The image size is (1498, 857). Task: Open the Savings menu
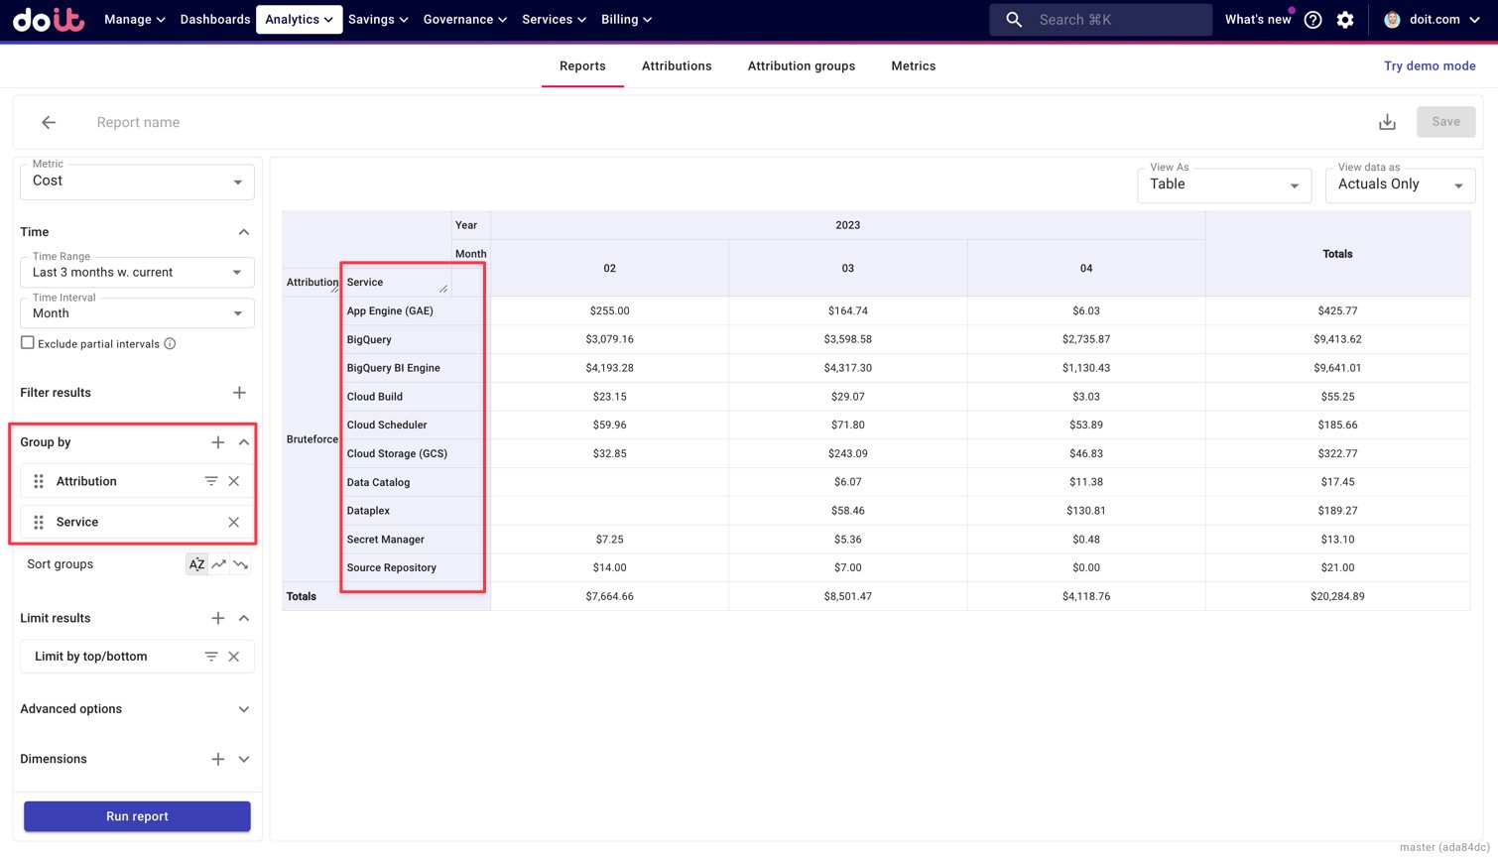(377, 20)
